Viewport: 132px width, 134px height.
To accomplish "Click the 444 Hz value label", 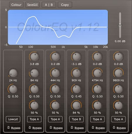I will [55, 80].
